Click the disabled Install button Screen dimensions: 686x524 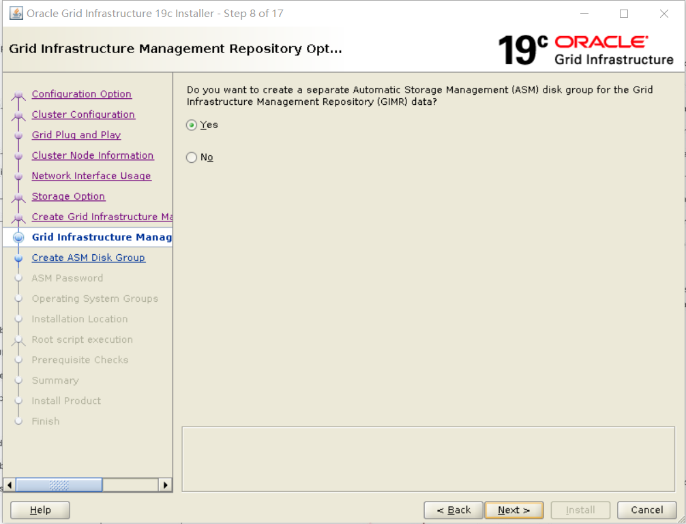click(x=580, y=510)
